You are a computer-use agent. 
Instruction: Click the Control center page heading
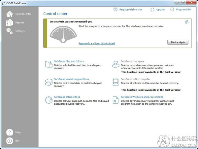click(55, 14)
